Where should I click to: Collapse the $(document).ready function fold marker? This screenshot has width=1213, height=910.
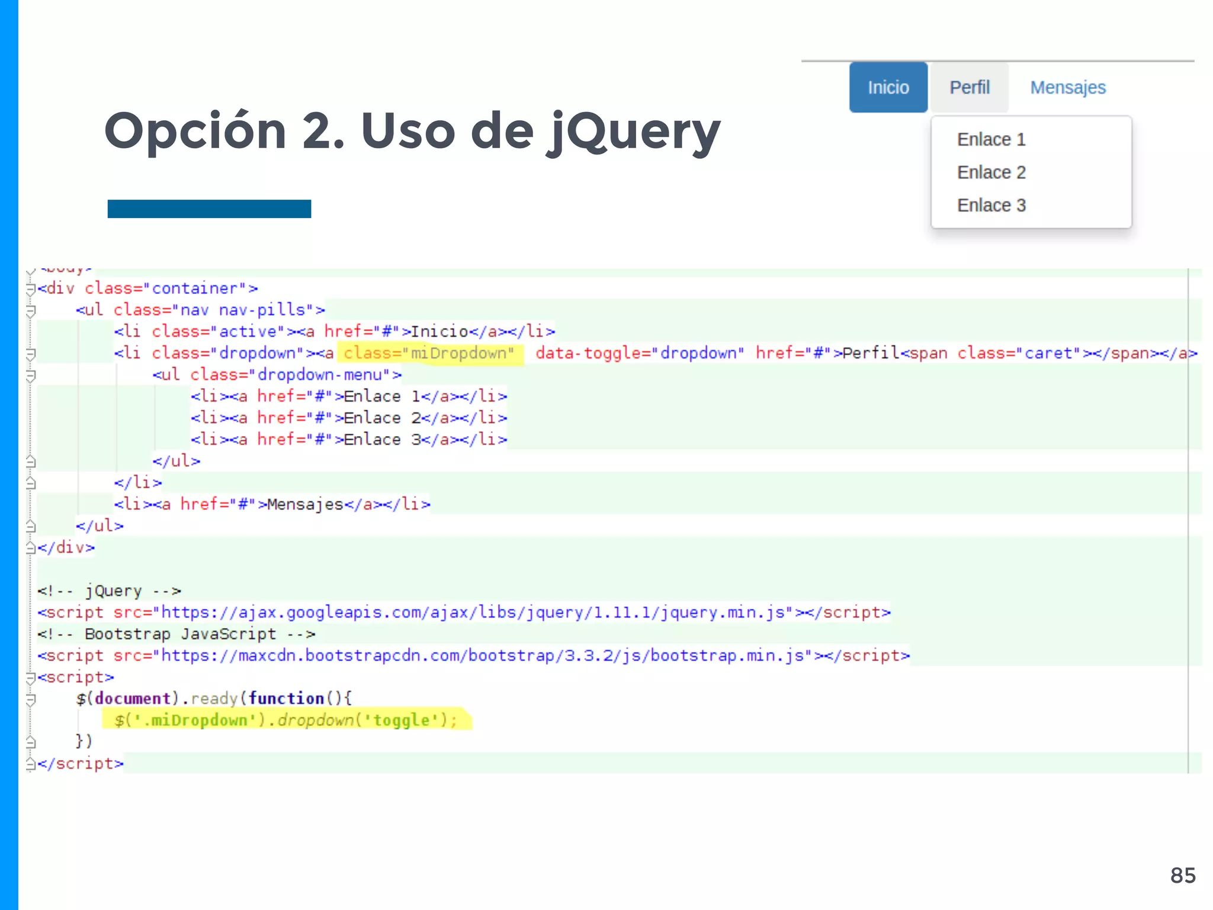(x=31, y=699)
